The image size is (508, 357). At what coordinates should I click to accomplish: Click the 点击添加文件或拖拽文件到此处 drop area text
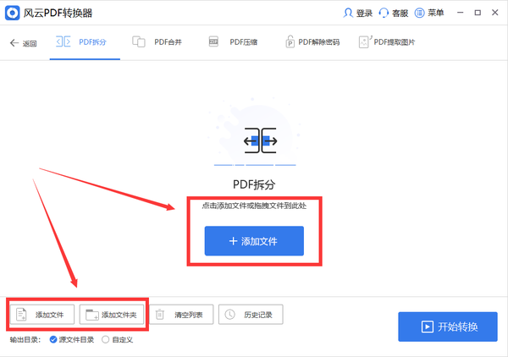(254, 206)
